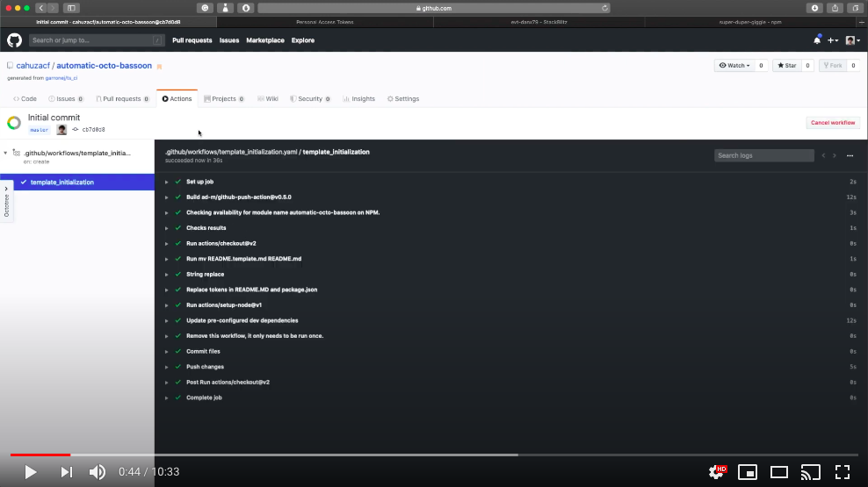Screen dimensions: 868x487
Task: Expand Run actions/setup-node@v1 step
Action: 166,305
